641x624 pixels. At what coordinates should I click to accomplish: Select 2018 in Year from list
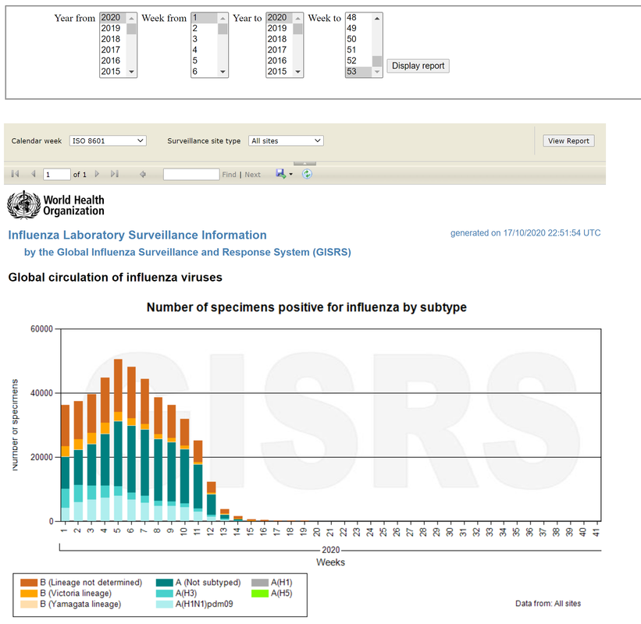tap(113, 39)
